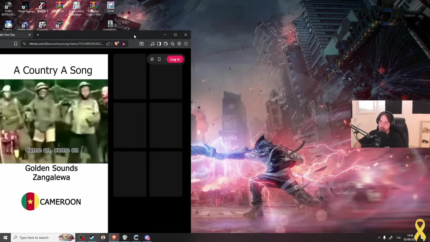Open Lakeview Cabin 1 Win archive
Image resolution: width=430 pixels, height=242 pixels.
tap(94, 9)
